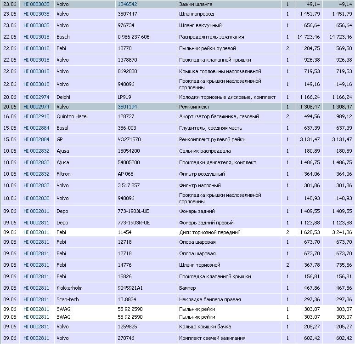Select part number LP919
355x344 pixels.
click(124, 97)
